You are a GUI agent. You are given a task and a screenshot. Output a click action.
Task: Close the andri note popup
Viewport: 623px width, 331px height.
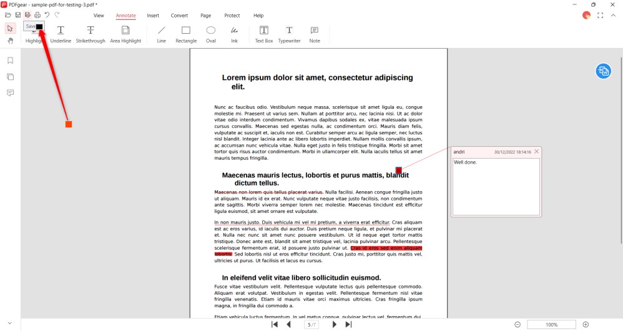(536, 151)
